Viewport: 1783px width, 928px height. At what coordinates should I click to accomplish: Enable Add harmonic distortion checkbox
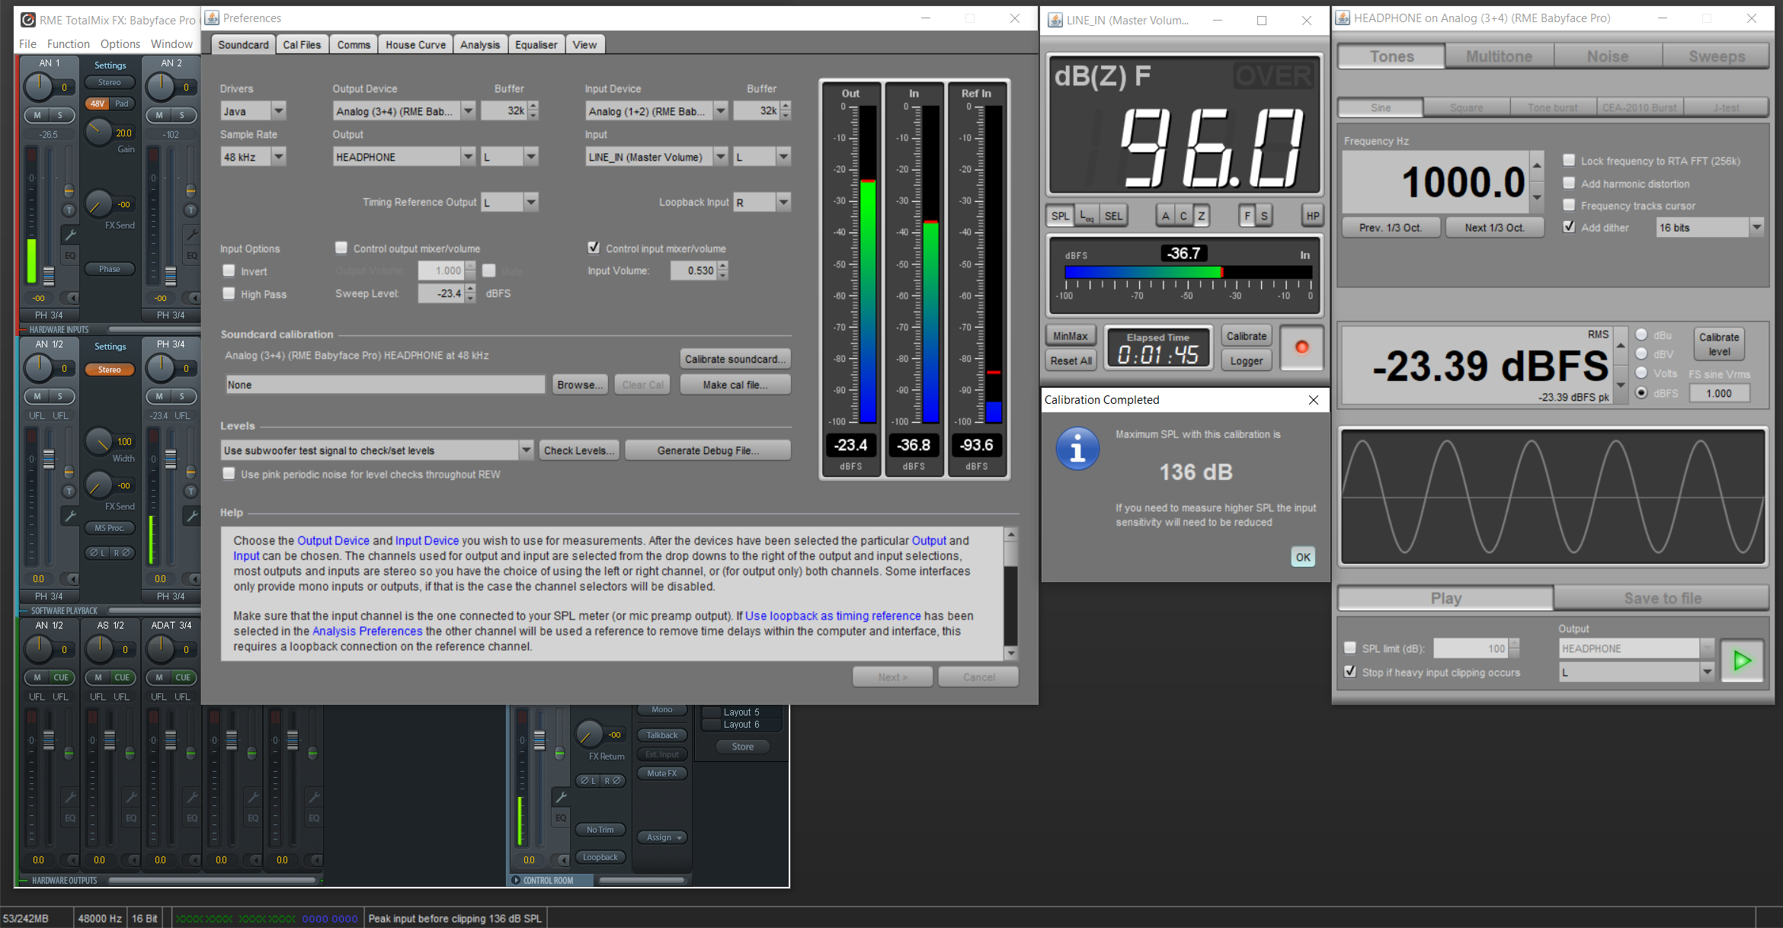1569,183
